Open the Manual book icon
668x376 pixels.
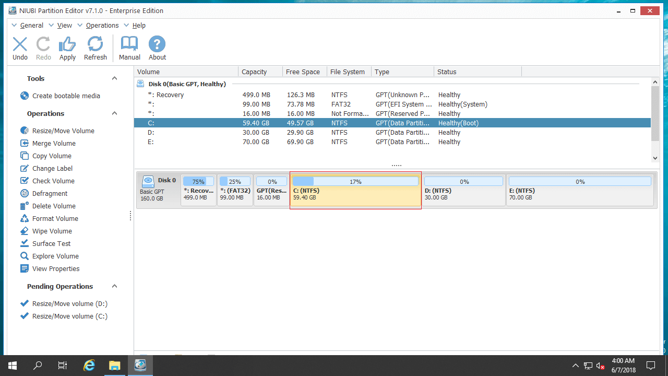click(x=129, y=44)
